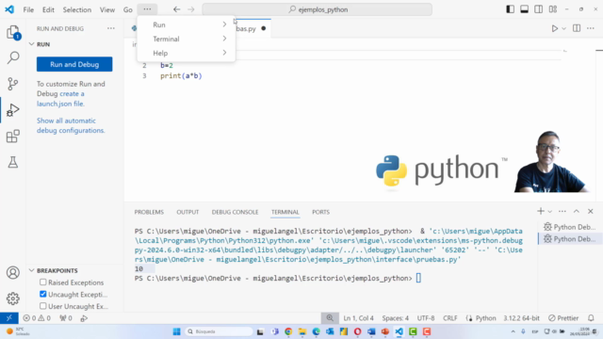This screenshot has width=603, height=339.
Task: Split the editor to the right
Action: click(x=577, y=28)
